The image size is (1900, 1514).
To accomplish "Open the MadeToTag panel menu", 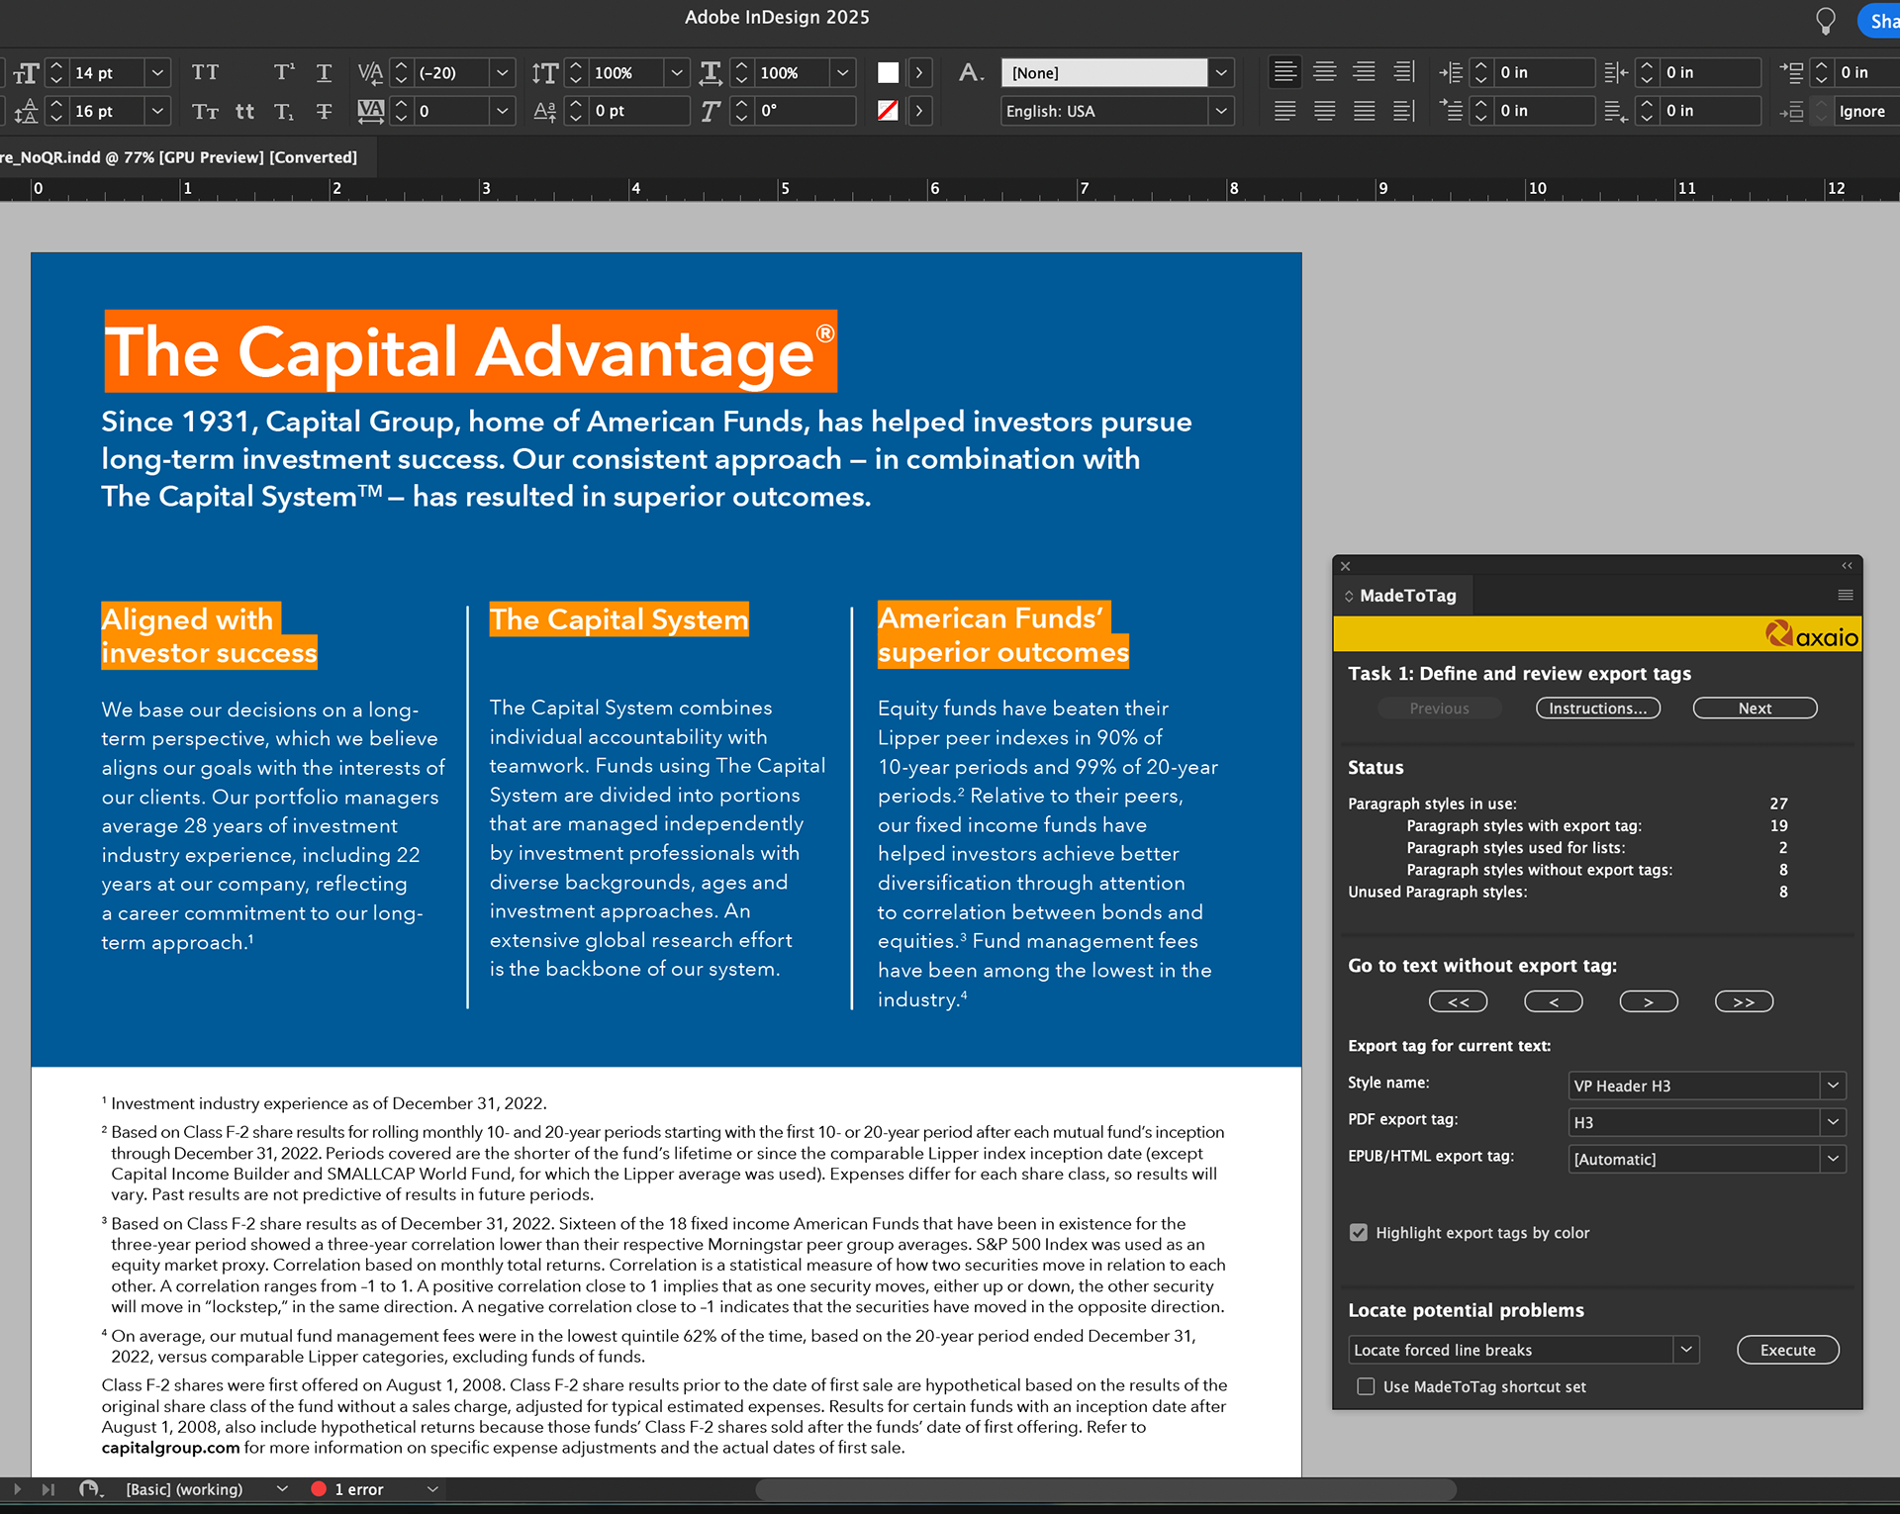I will tap(1845, 596).
